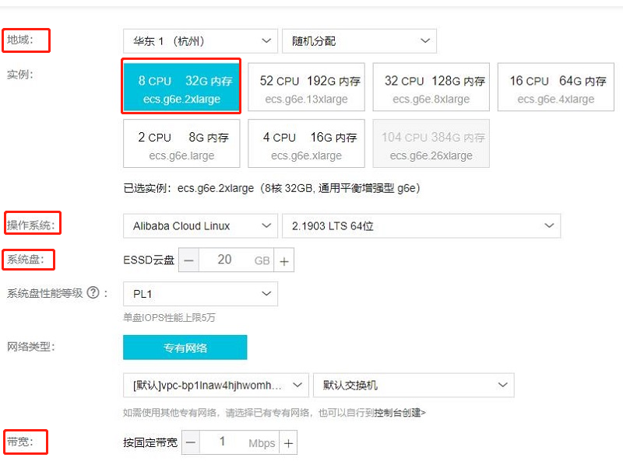Screen dimensions: 623x461
Task: Click the chevron arrow of the 随机分配 dropdown
Action: 425,41
